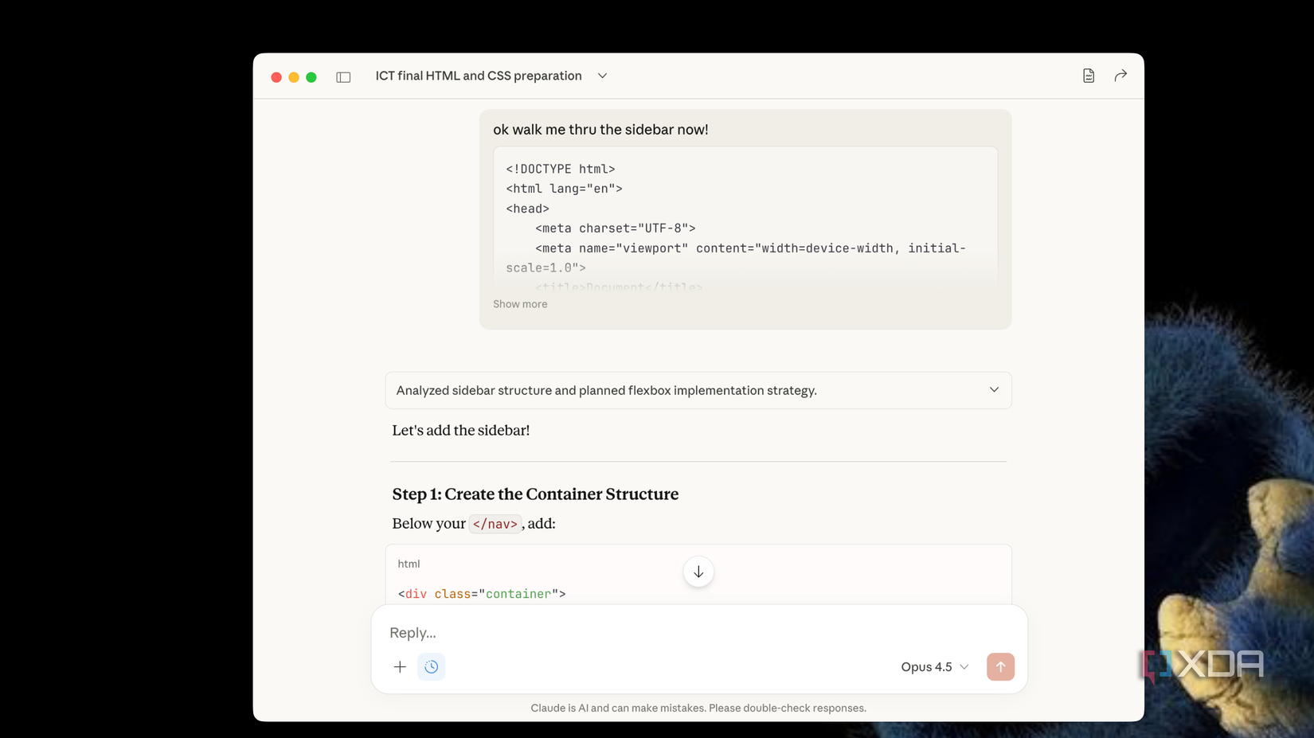Click the inline </nav> code snippet
The image size is (1314, 738).
[495, 524]
